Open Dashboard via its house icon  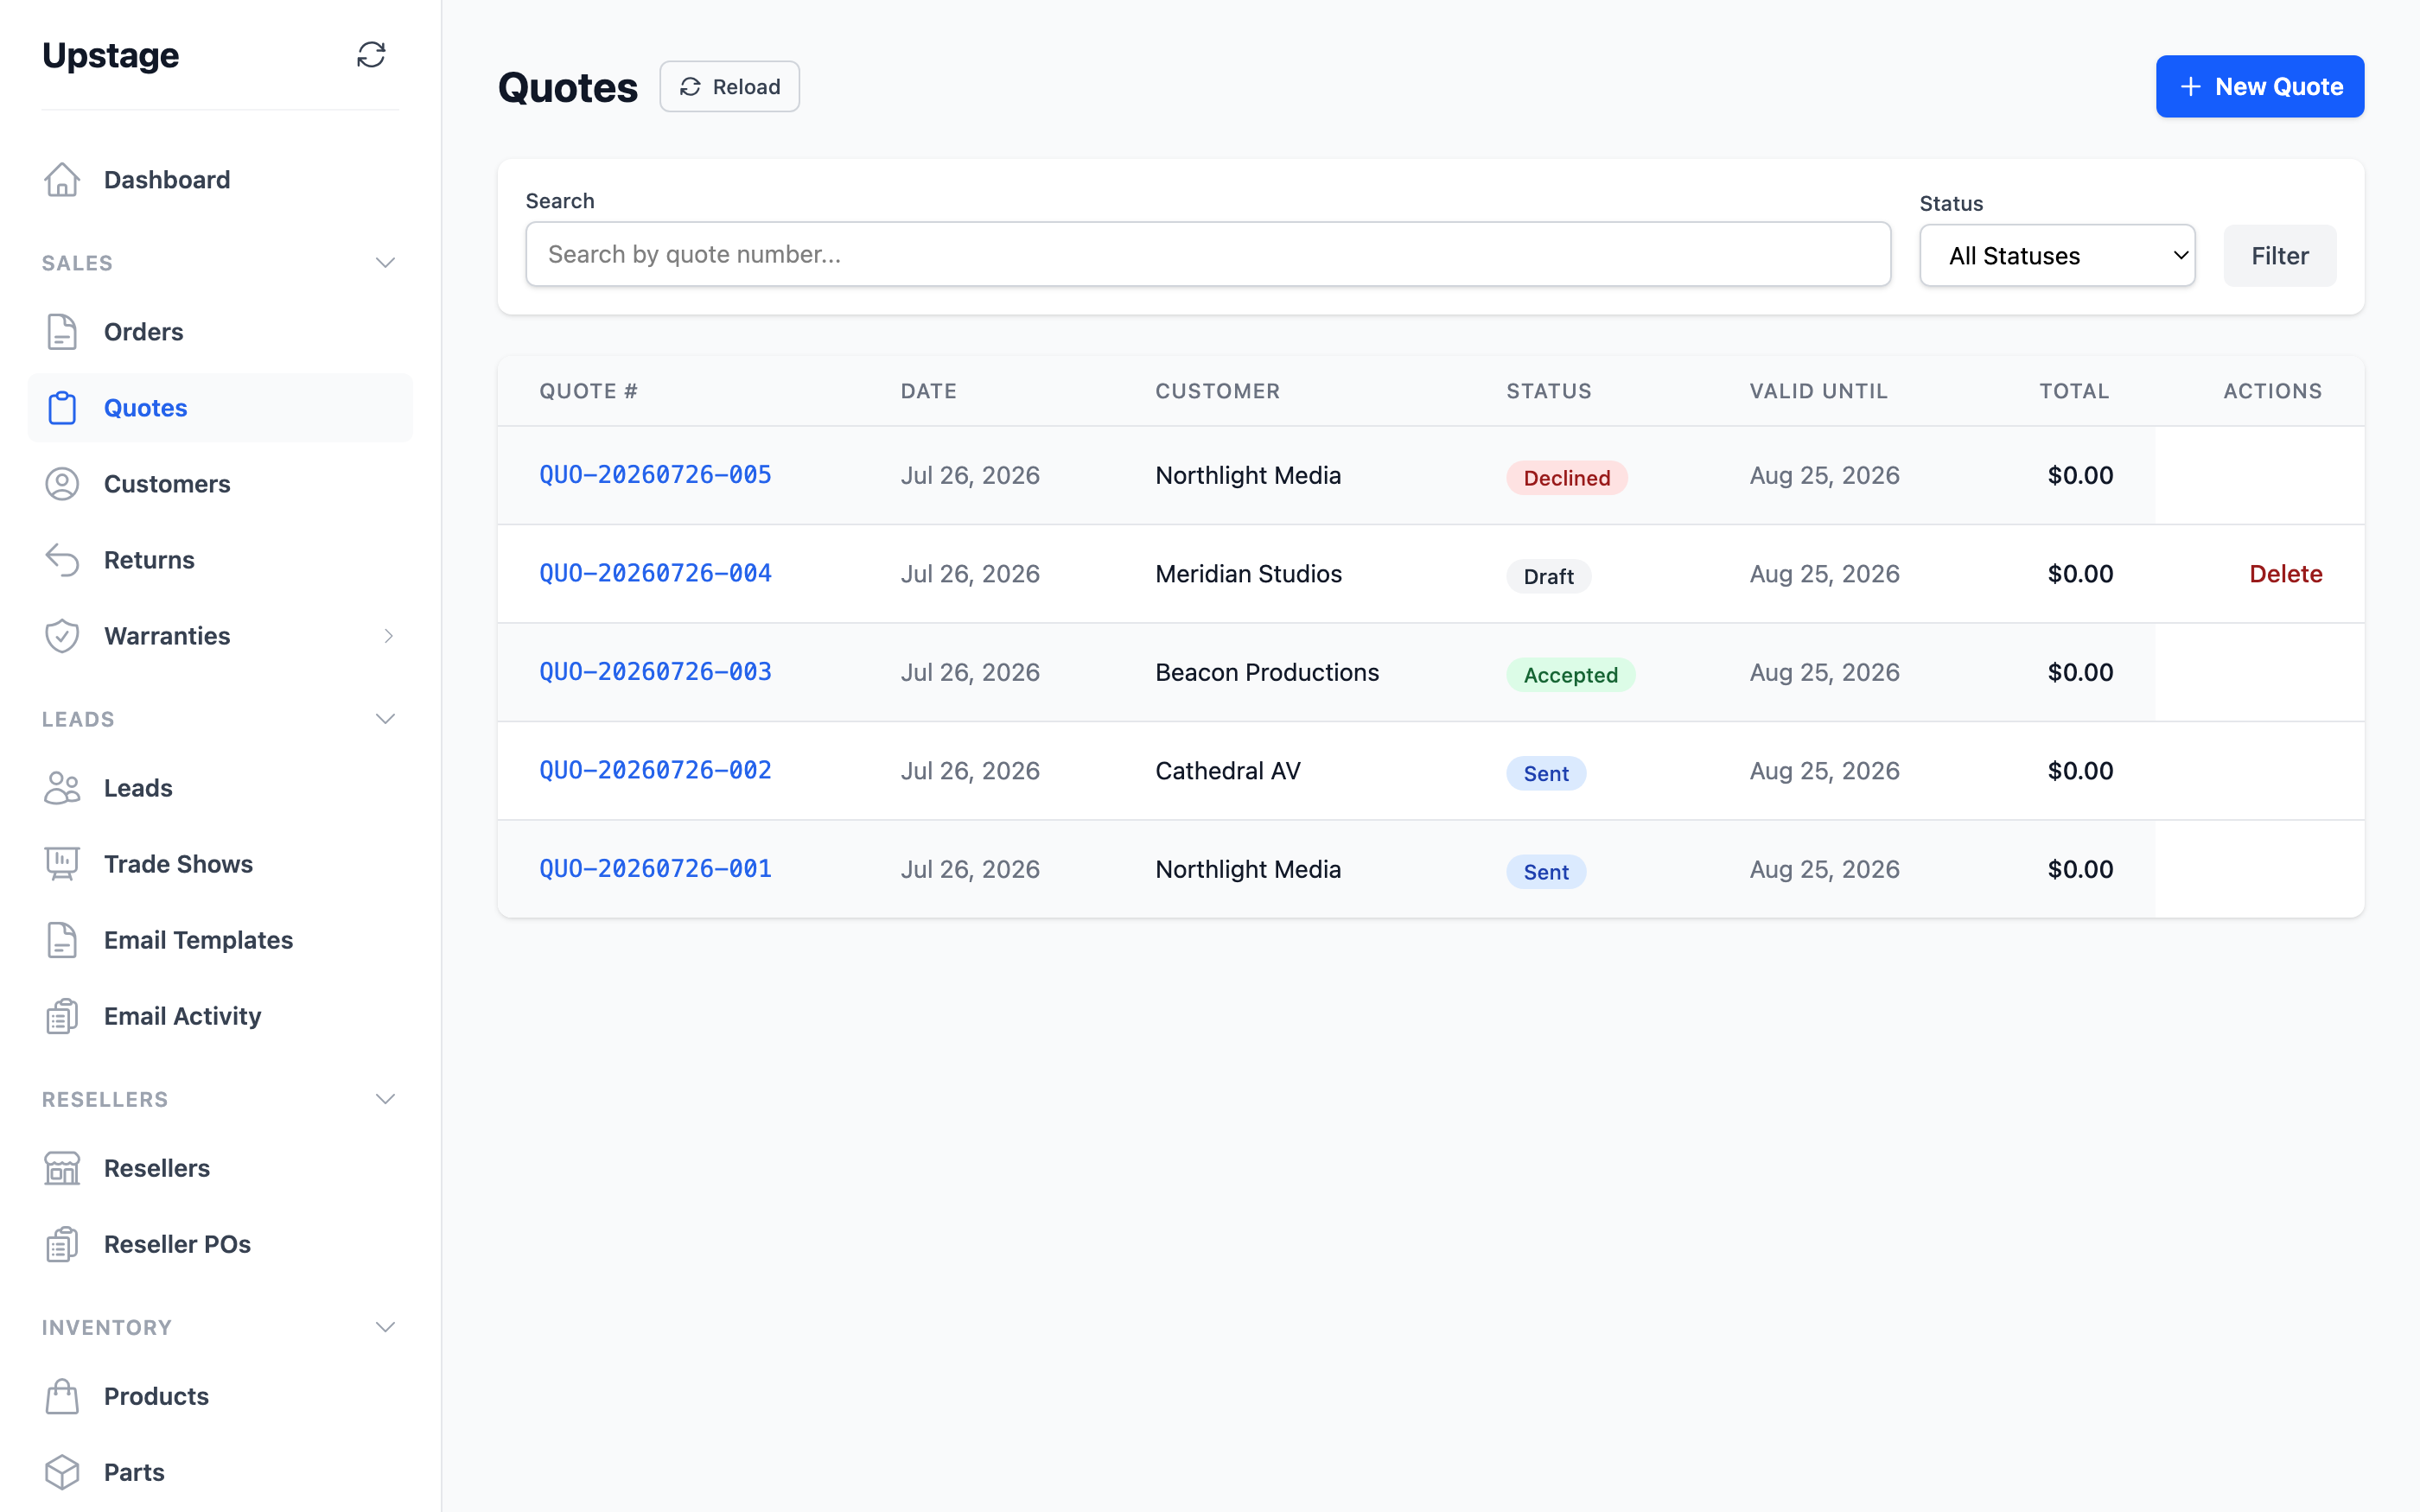pos(62,180)
